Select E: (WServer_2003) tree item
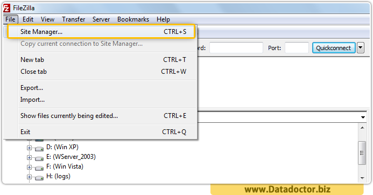Viewport: 373px width, 195px height. [x=71, y=157]
